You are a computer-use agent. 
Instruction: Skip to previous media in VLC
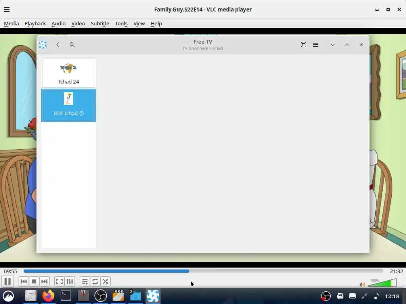(23, 281)
